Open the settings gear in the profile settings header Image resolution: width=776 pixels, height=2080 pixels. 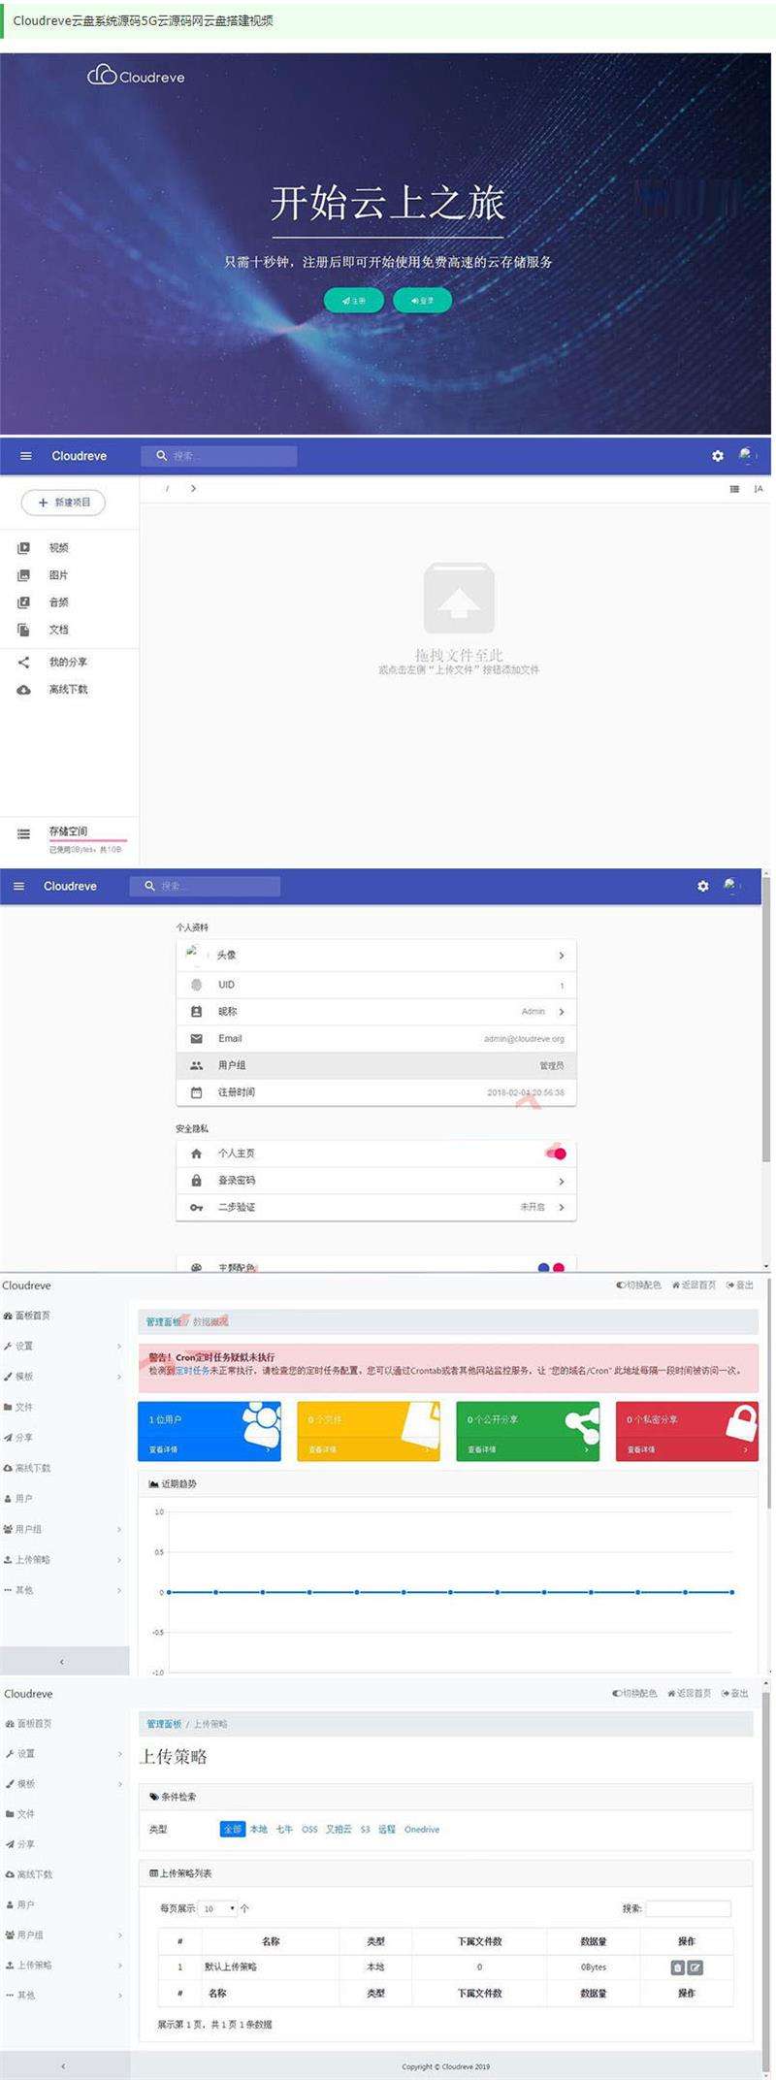[x=703, y=886]
